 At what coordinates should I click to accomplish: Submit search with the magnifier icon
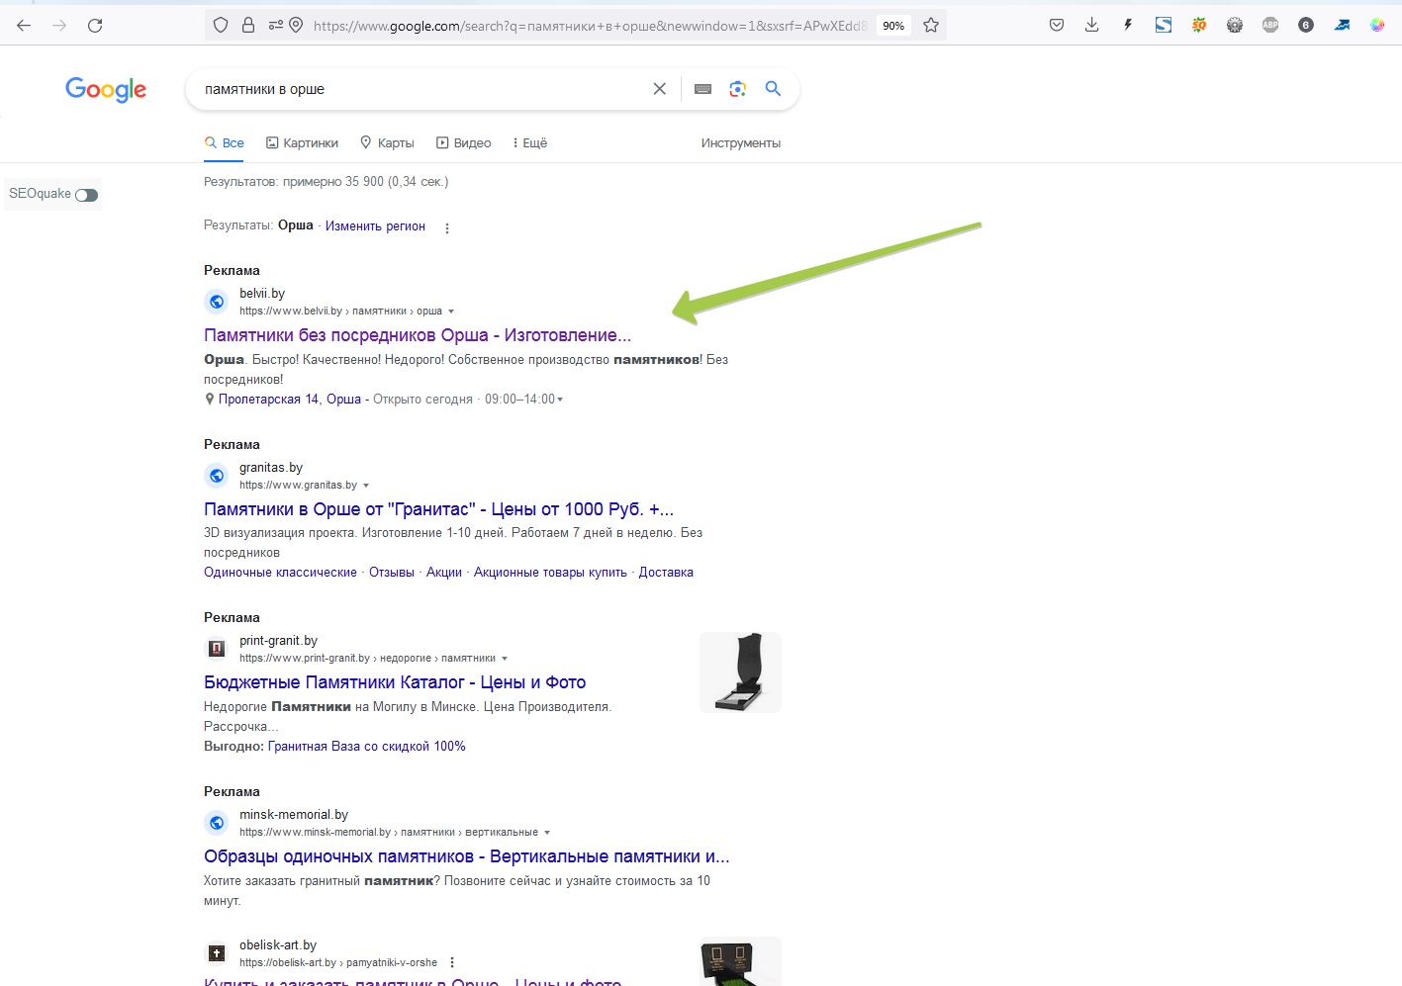click(773, 89)
